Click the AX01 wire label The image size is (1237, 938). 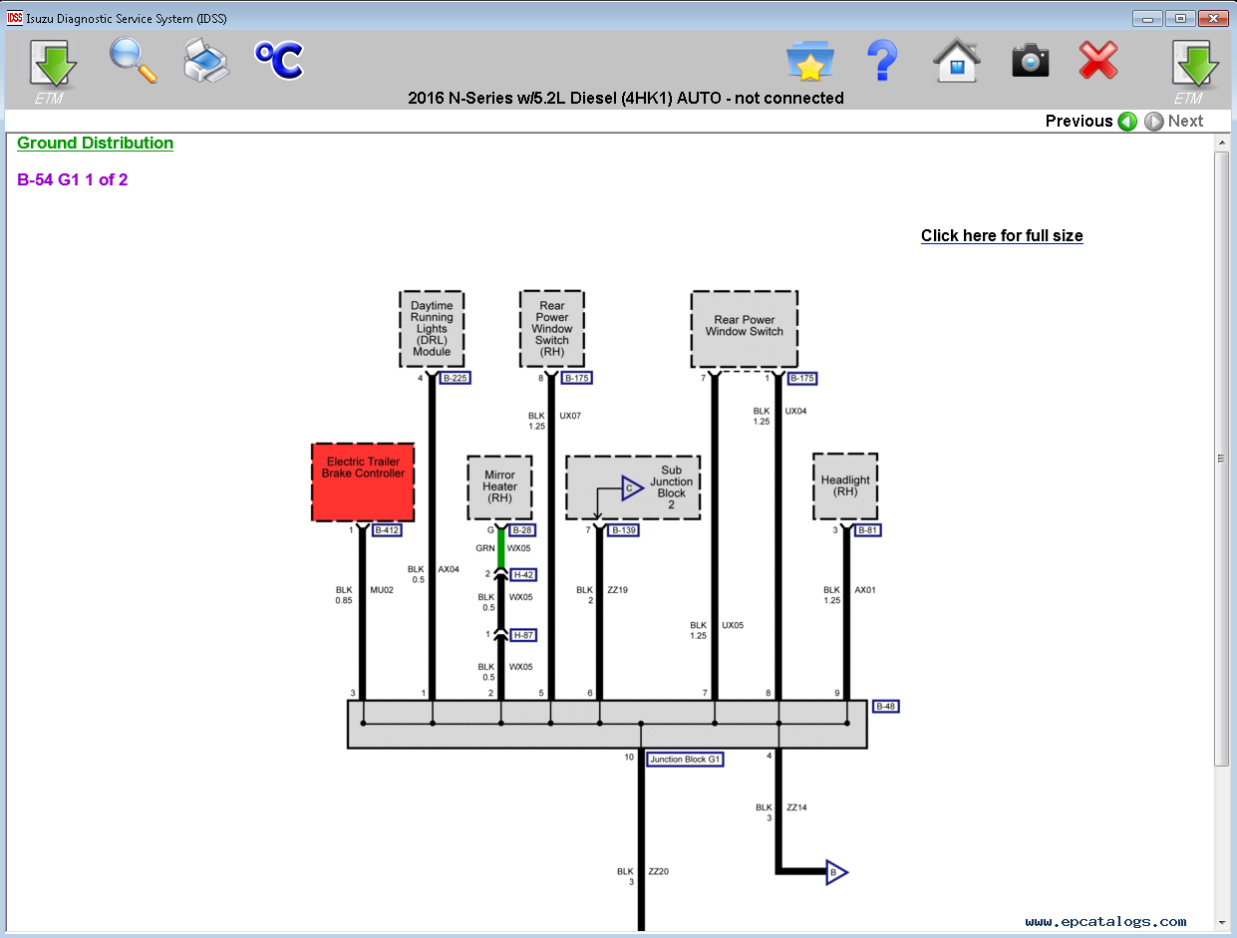tap(865, 590)
